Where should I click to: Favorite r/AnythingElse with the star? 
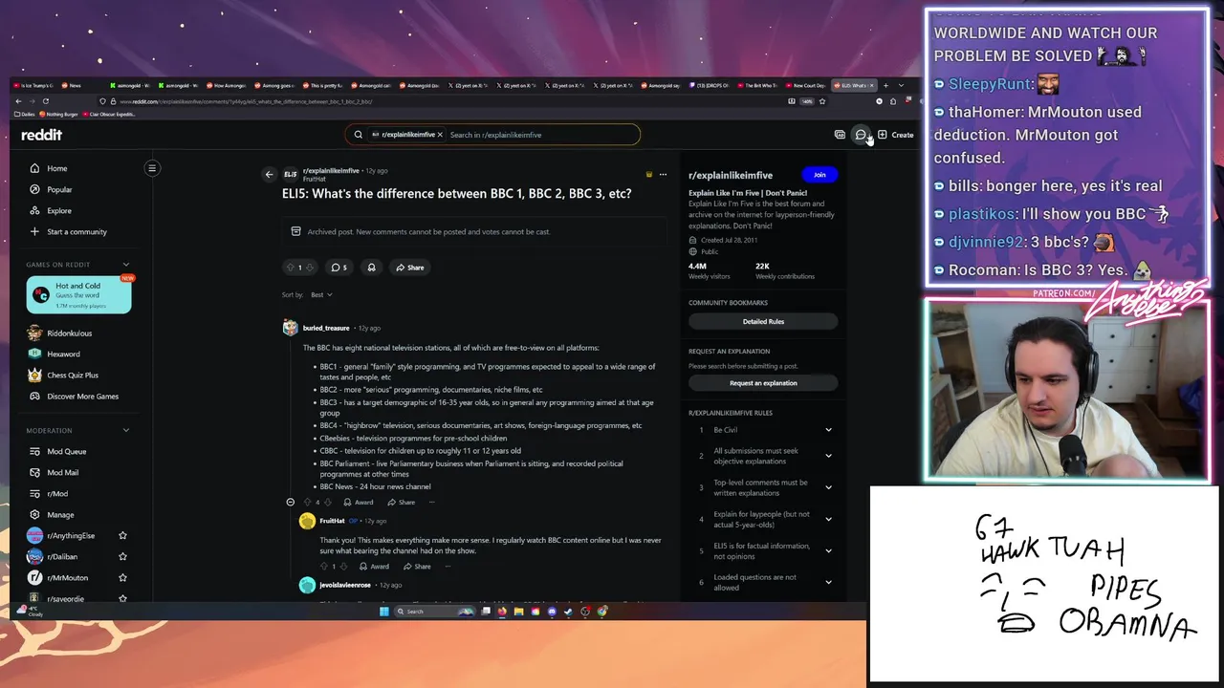[122, 535]
